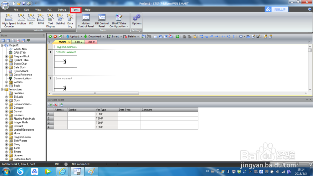313x176 pixels.
Task: Launch the Motion wizard
Action: pyautogui.click(x=21, y=19)
